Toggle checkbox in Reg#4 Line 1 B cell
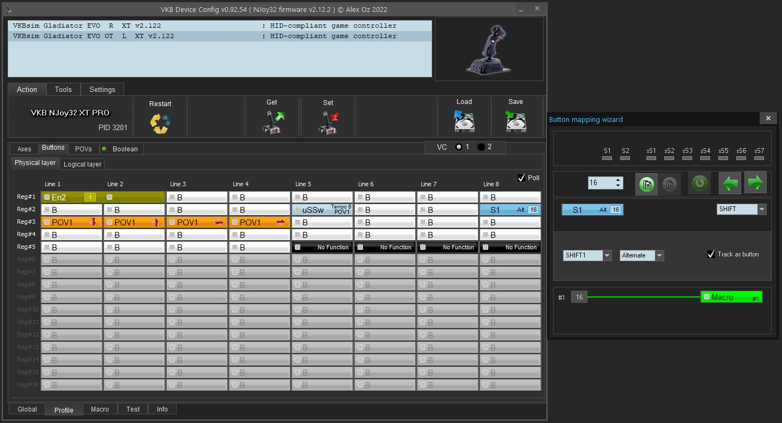782x423 pixels. pyautogui.click(x=47, y=235)
